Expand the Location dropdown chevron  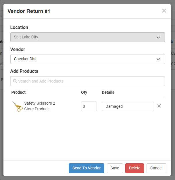(158, 37)
